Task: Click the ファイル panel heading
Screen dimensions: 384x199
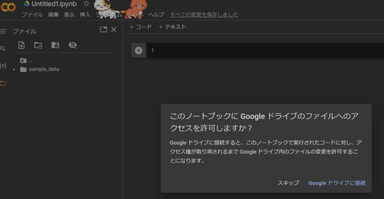Action: click(x=24, y=31)
